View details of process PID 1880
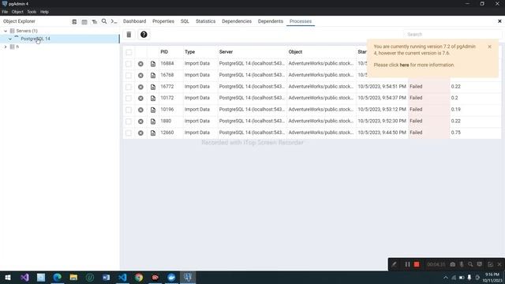Screen dimensions: 505x284 (153, 121)
